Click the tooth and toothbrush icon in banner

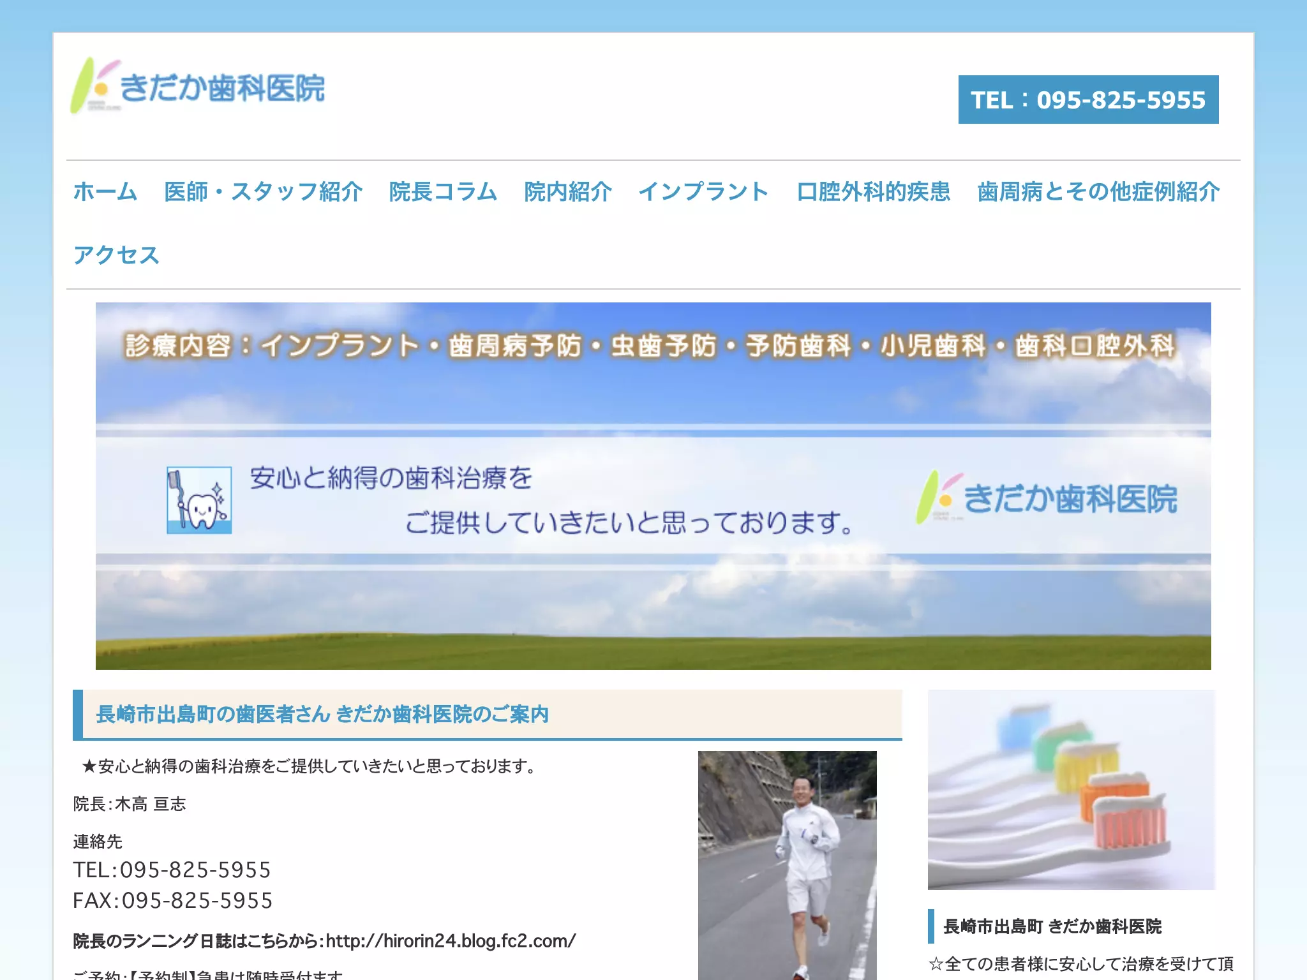click(x=199, y=500)
